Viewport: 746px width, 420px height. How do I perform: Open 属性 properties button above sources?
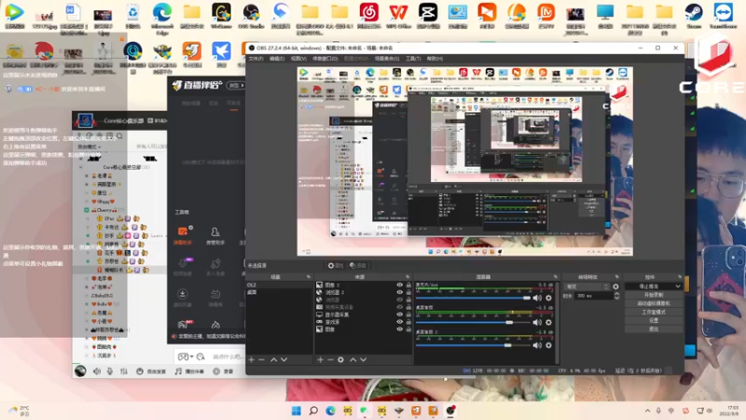pos(336,266)
